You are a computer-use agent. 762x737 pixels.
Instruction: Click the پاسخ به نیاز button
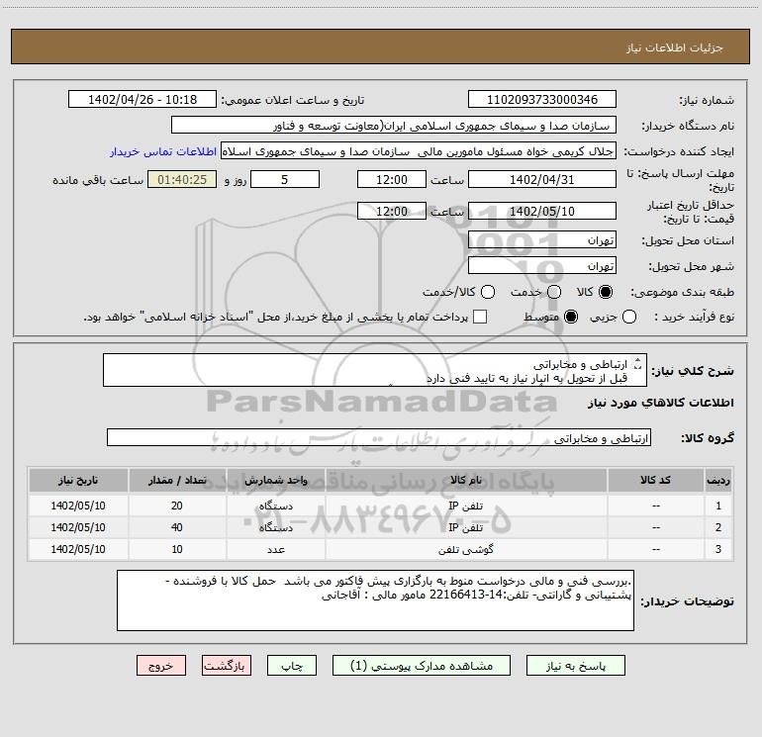click(x=576, y=666)
